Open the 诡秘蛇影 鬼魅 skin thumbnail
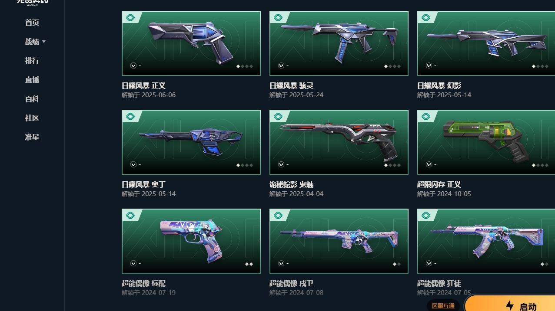Image resolution: width=555 pixels, height=311 pixels. (339, 142)
